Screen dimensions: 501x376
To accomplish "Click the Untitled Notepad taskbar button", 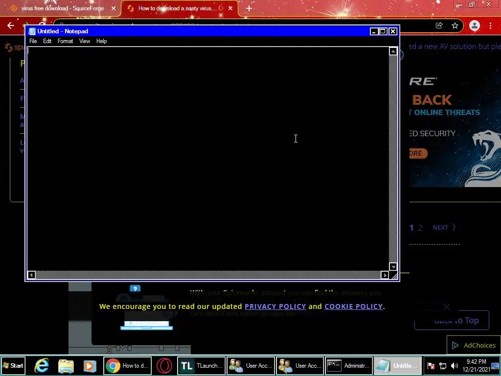I will tap(398, 366).
